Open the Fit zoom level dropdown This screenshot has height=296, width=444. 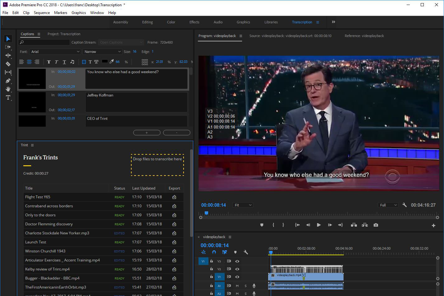243,205
